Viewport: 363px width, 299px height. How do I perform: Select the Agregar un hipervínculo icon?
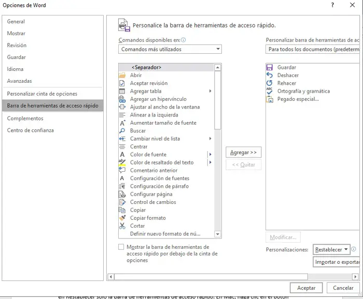pos(122,99)
